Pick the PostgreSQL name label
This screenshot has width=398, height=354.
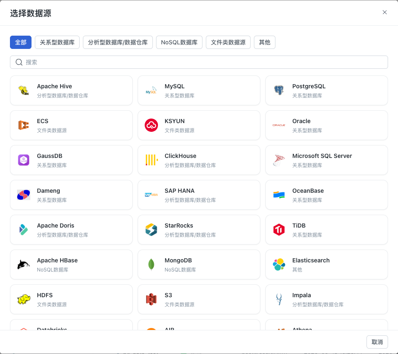[x=309, y=86]
